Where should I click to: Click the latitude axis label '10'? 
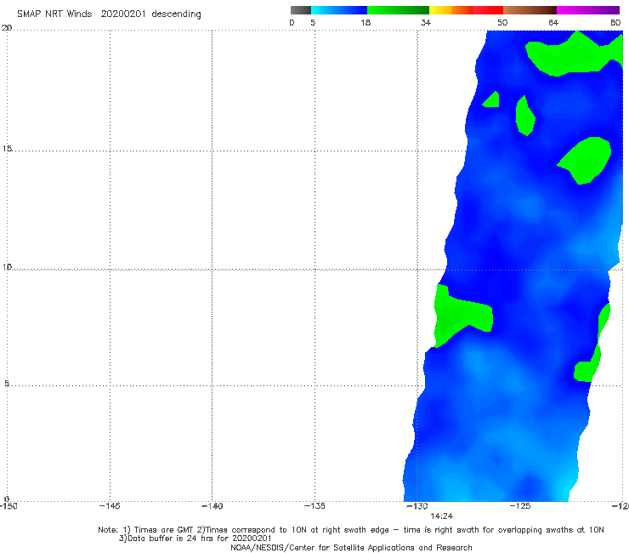point(7,266)
